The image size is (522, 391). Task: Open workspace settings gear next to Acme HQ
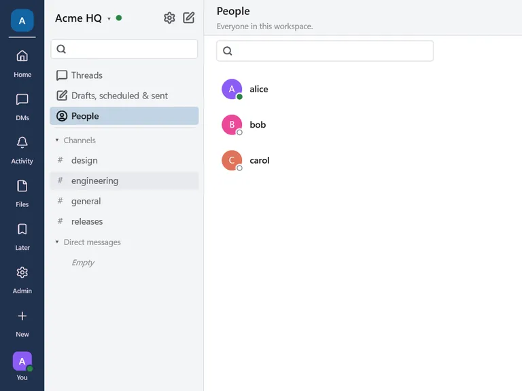pos(169,18)
